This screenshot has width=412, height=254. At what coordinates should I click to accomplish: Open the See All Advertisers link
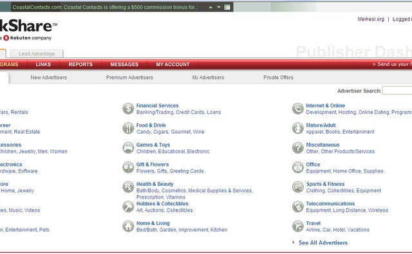323,242
